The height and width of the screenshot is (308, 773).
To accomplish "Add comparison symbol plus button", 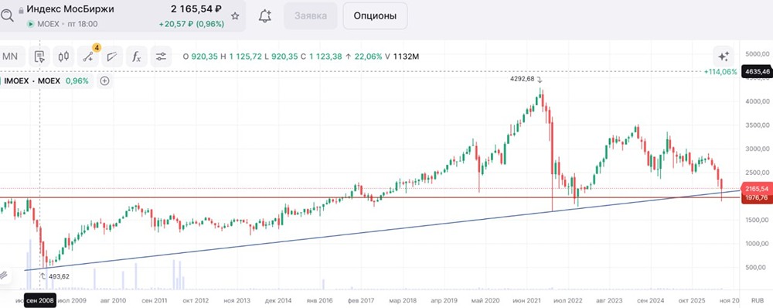I will click(104, 81).
